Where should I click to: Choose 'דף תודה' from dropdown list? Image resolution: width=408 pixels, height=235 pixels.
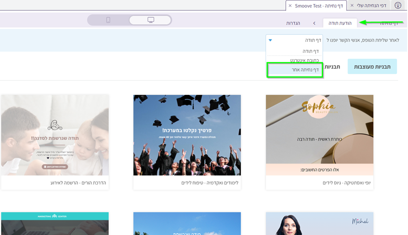[x=310, y=51]
